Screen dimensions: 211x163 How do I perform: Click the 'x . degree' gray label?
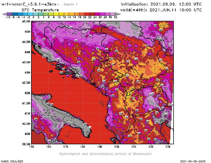coord(67,4)
